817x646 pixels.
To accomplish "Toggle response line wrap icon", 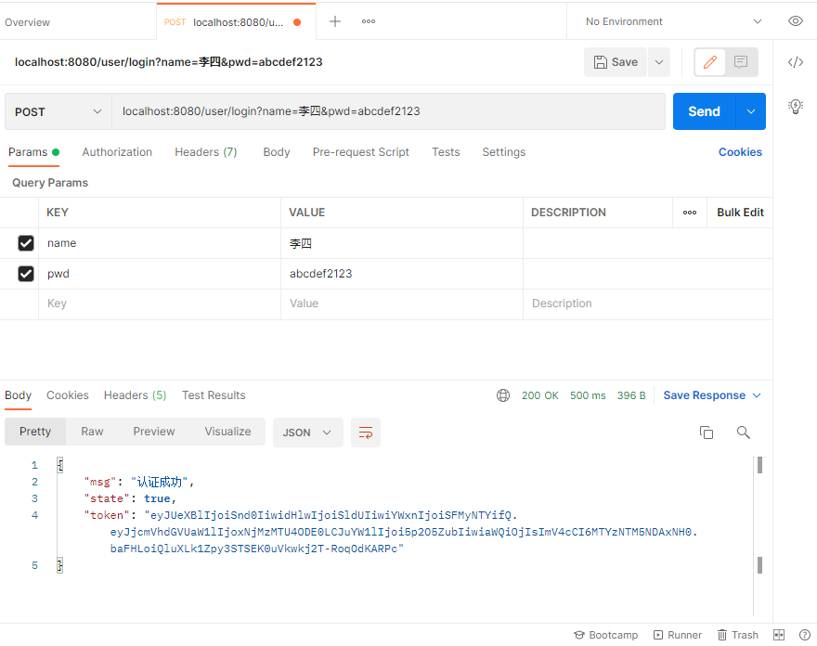I will [x=366, y=433].
